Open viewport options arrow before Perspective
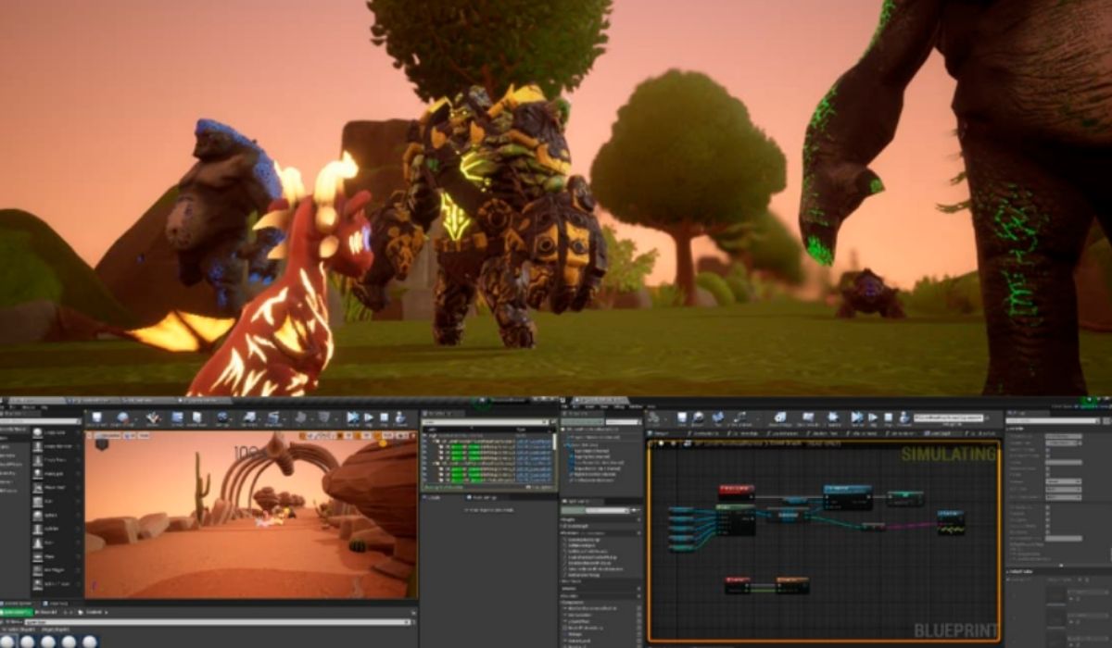 pyautogui.click(x=89, y=436)
